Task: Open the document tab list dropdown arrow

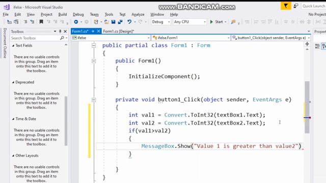Action: click(x=309, y=32)
